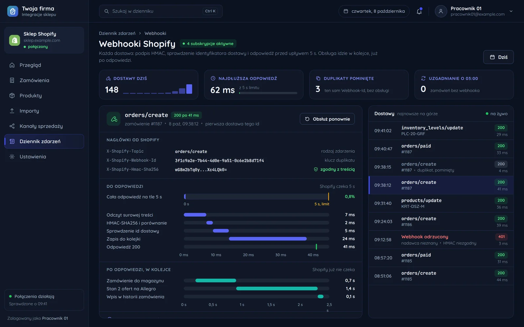524x327 pixels.
Task: Click the Produkty box icon
Action: coord(12,95)
